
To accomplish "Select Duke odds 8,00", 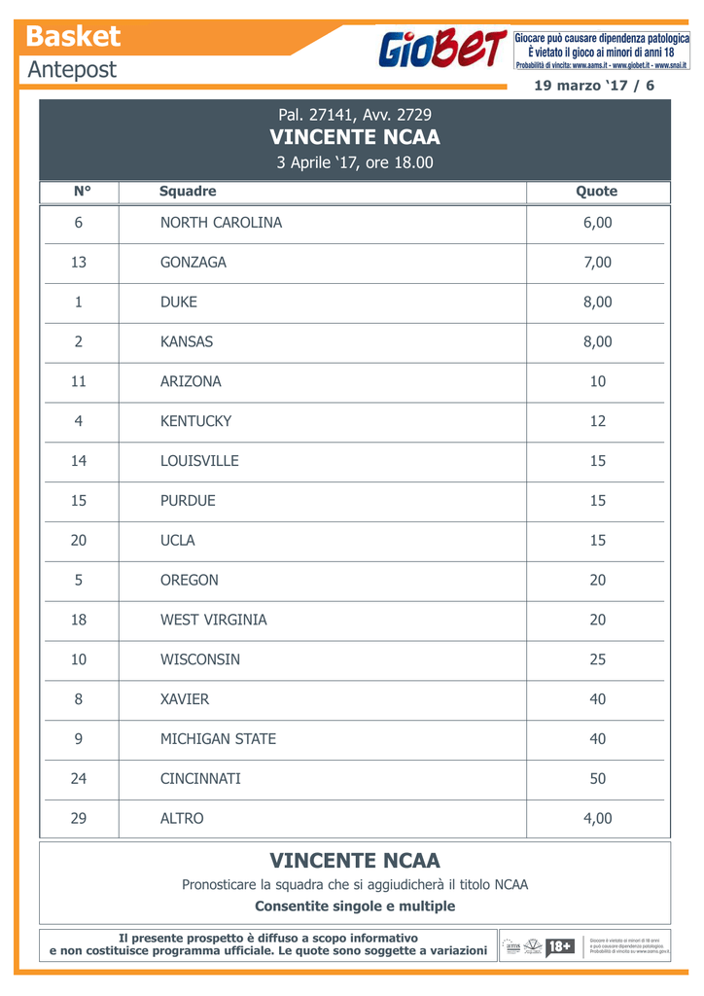I will (597, 302).
